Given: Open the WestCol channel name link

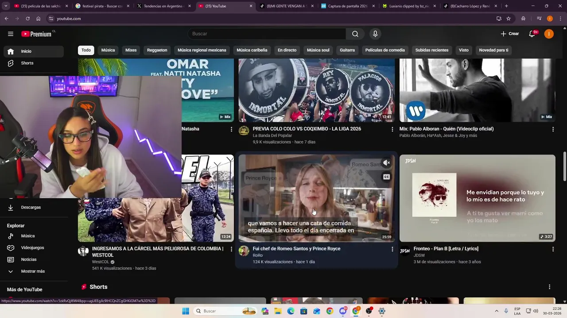Looking at the screenshot, I should point(101,262).
